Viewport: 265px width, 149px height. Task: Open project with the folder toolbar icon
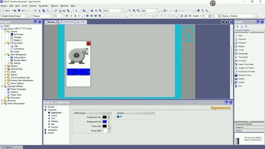pyautogui.click(x=15, y=11)
